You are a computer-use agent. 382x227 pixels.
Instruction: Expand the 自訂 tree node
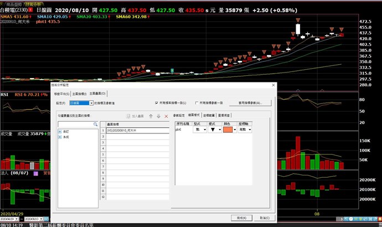click(60, 131)
